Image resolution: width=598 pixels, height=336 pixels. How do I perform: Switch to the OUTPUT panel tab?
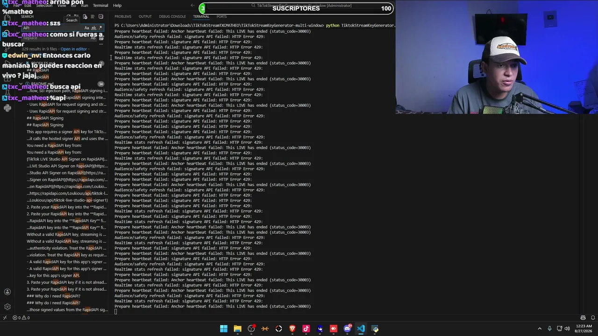(145, 17)
